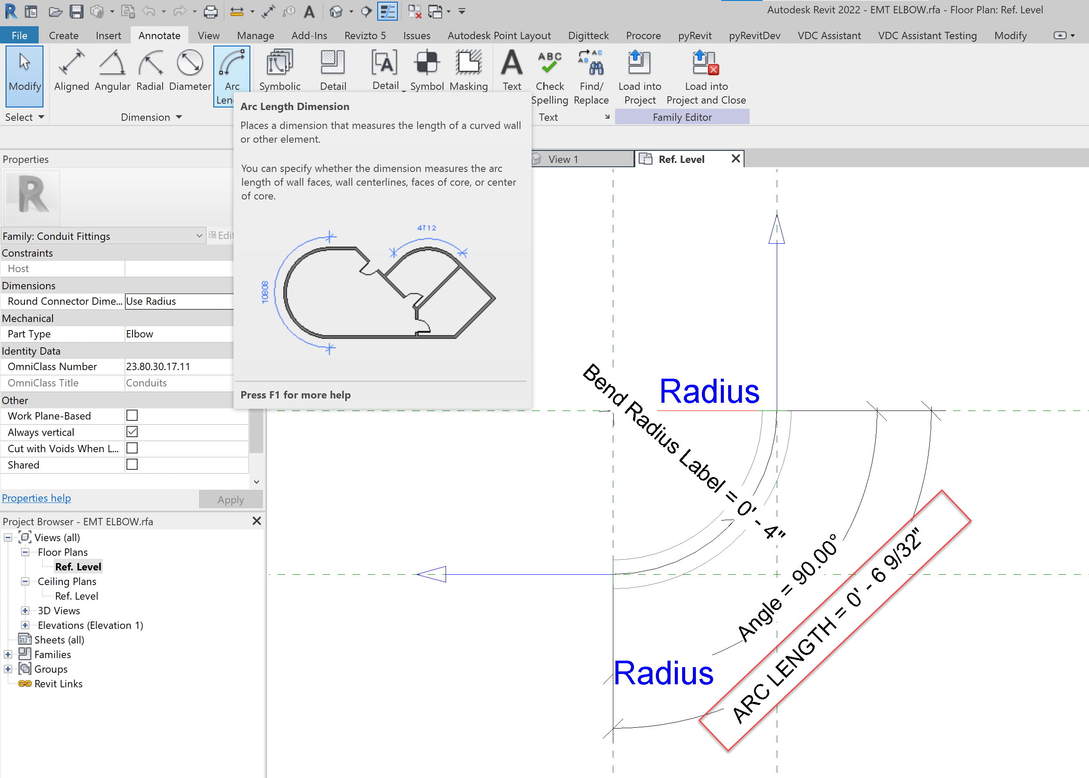1089x778 pixels.
Task: Open the pyRevit ribbon tab
Action: click(695, 35)
